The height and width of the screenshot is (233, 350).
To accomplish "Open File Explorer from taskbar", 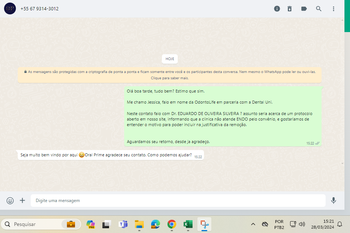I will [139, 224].
